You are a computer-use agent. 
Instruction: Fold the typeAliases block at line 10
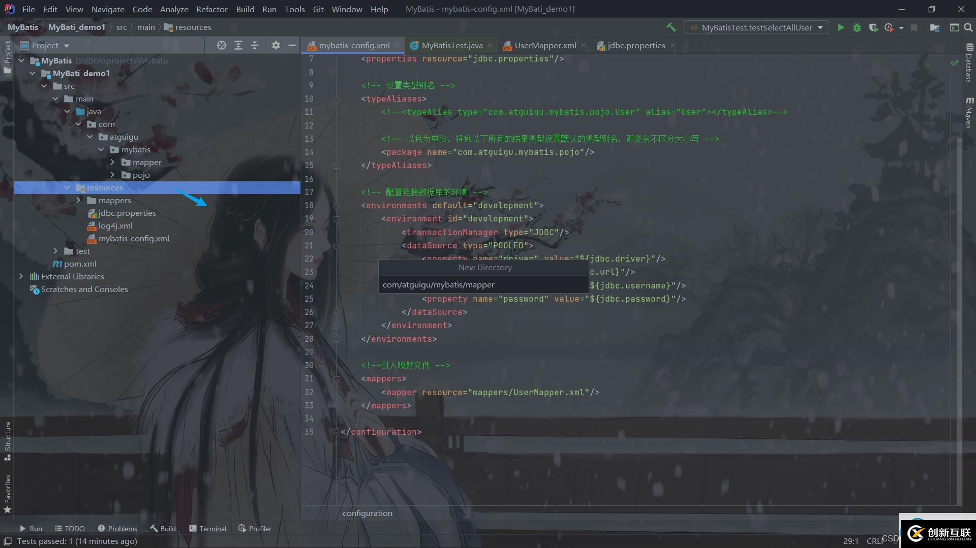(x=336, y=99)
